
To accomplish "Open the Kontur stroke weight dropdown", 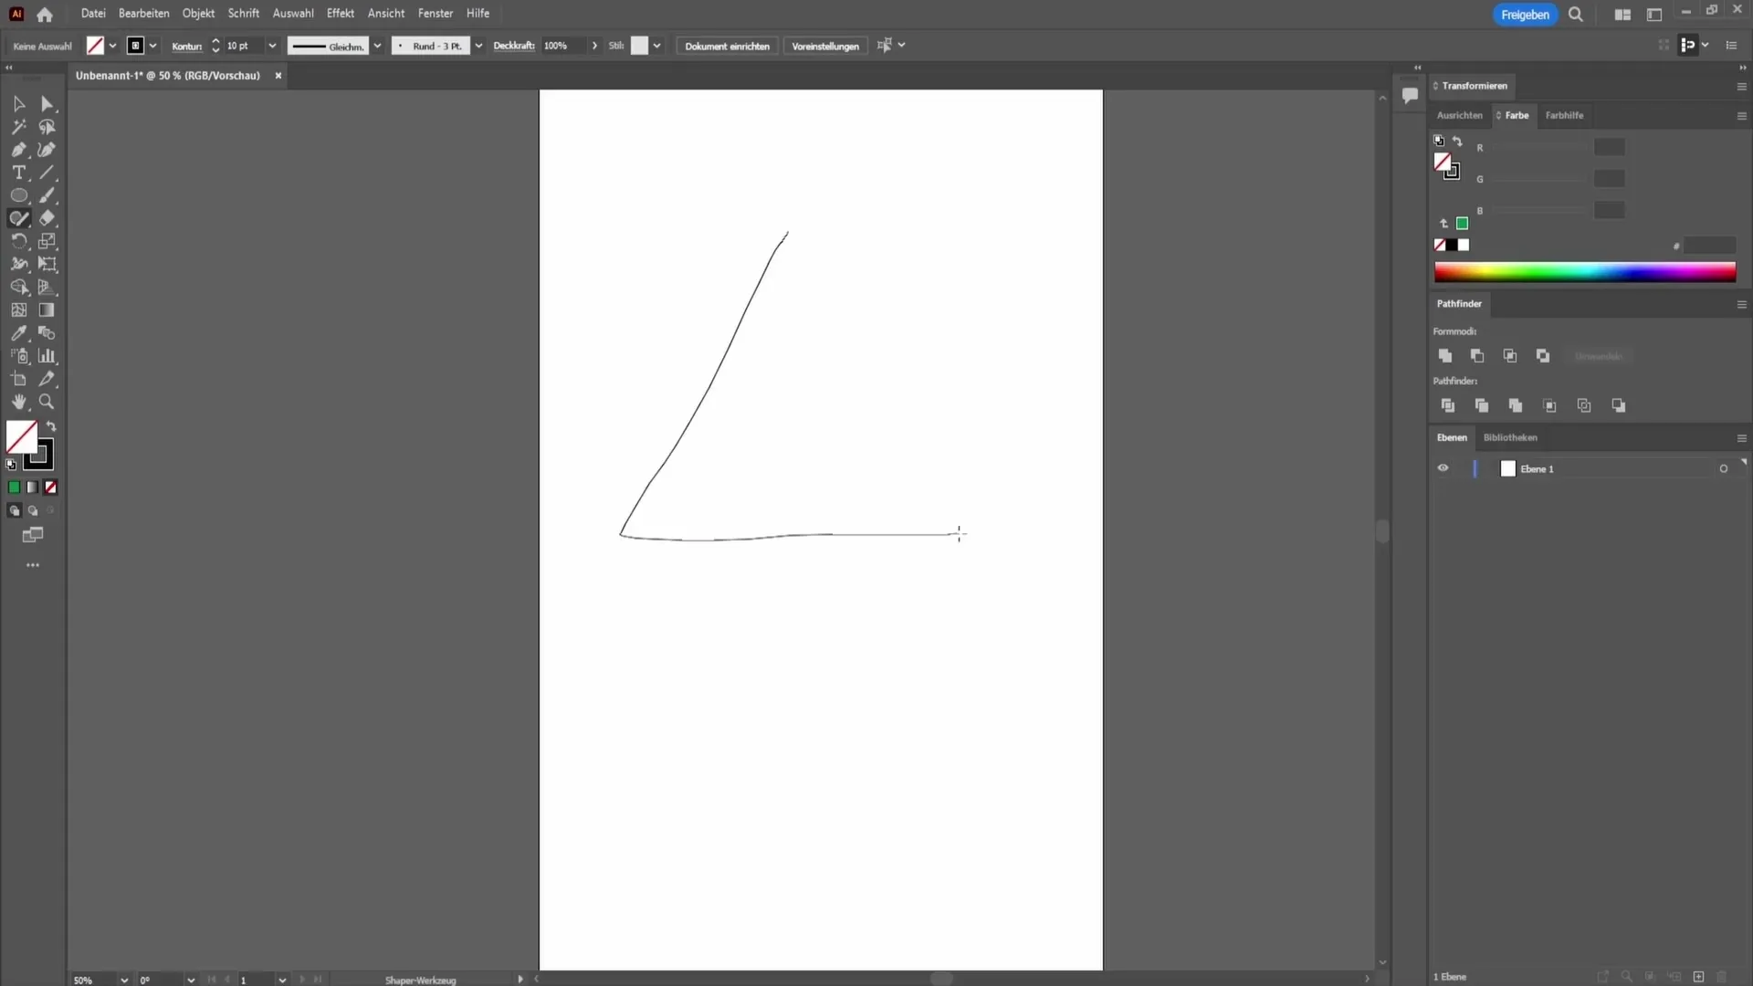I will 271,46.
